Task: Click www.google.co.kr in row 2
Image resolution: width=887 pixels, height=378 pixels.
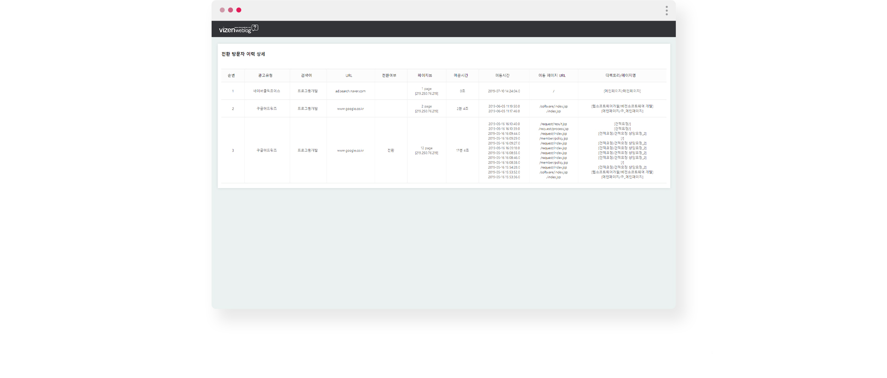Action: [x=350, y=109]
